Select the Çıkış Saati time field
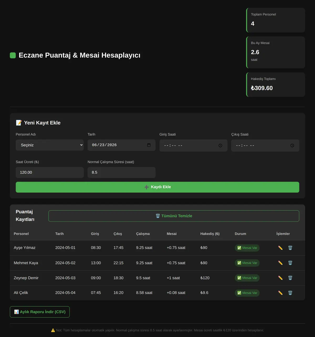Image resolution: width=315 pixels, height=337 pixels. [265, 145]
